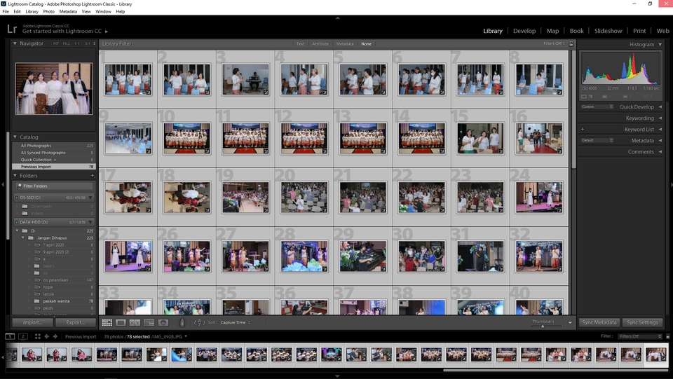Collapse the Folders panel
The height and width of the screenshot is (379, 673).
15,175
